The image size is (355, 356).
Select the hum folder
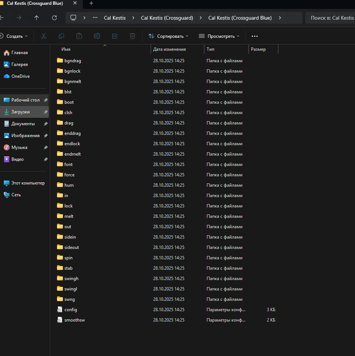coord(69,185)
